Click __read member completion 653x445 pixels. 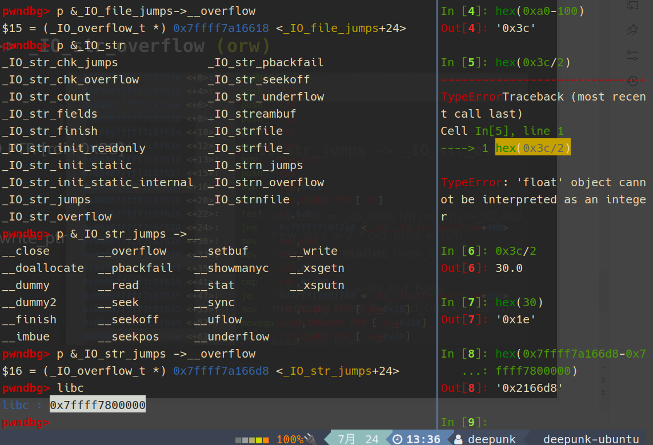(118, 285)
